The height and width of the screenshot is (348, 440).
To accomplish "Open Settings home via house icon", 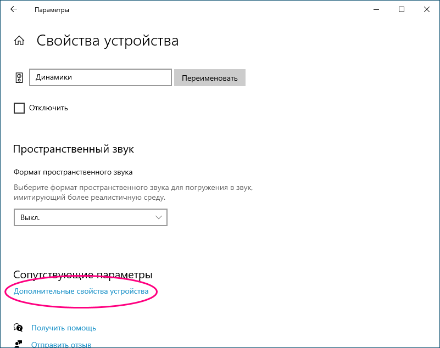I will (19, 41).
